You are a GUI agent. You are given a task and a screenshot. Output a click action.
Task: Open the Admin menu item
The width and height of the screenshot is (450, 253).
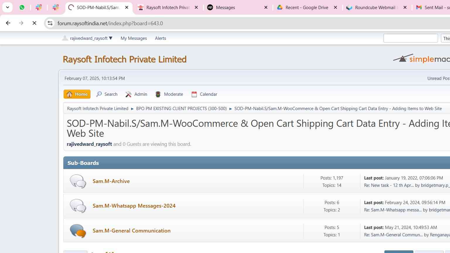(x=137, y=94)
